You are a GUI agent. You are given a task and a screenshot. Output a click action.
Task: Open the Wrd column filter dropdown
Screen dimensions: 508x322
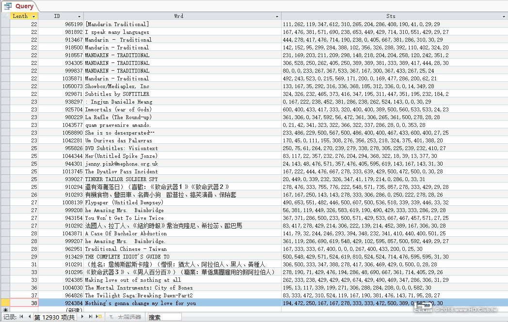(277, 16)
